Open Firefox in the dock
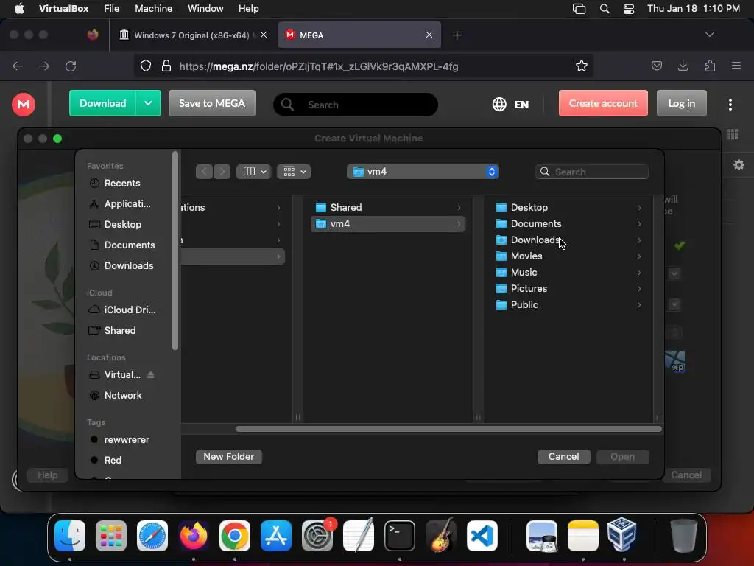The image size is (754, 566). click(x=194, y=535)
